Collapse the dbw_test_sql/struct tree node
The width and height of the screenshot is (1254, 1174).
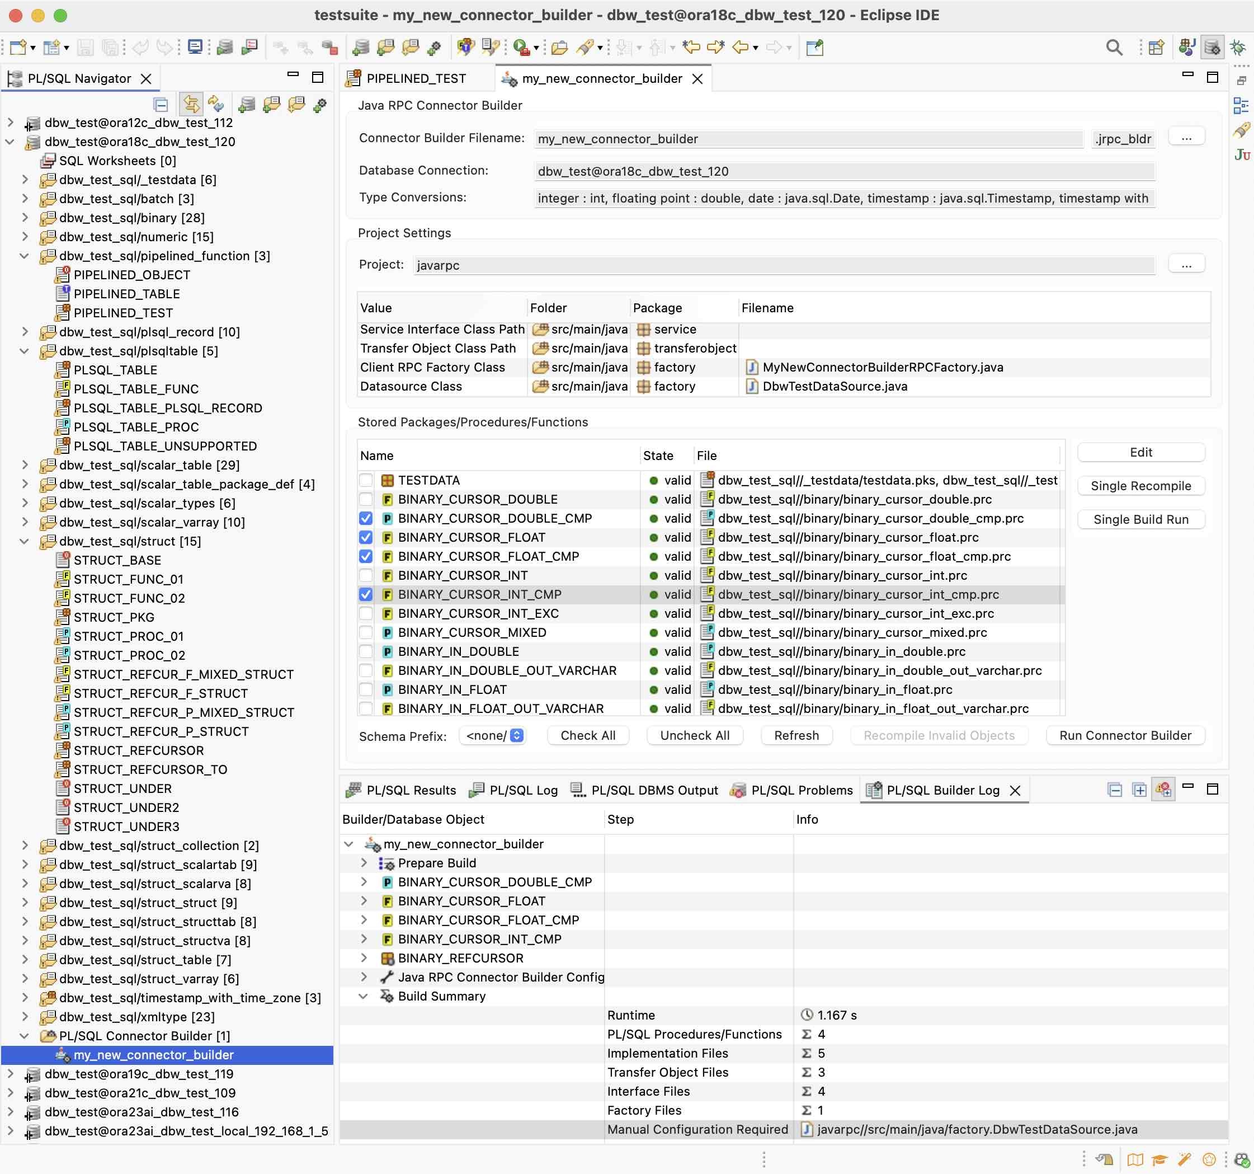coord(24,541)
